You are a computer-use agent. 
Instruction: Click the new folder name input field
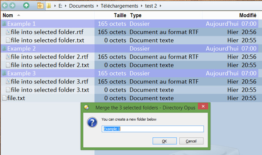click(x=153, y=129)
